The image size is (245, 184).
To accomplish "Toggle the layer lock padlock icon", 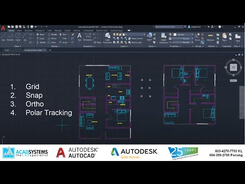I will pos(120,34).
